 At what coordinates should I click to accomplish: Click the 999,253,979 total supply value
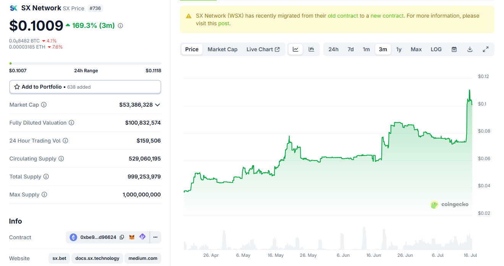(144, 177)
